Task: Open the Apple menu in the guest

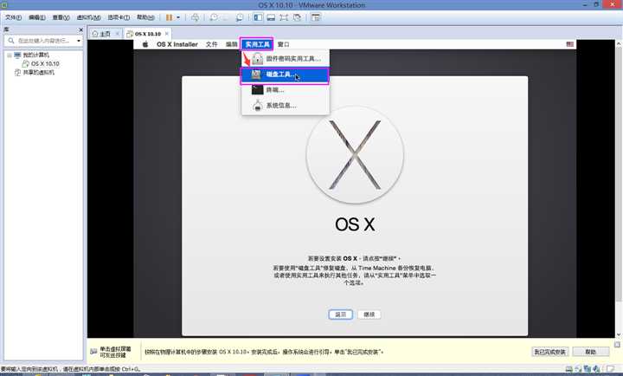Action: 145,44
